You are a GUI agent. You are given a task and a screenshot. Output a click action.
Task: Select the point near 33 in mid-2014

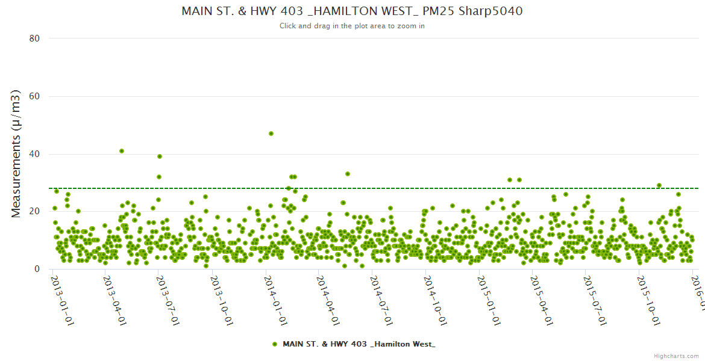[x=348, y=174]
